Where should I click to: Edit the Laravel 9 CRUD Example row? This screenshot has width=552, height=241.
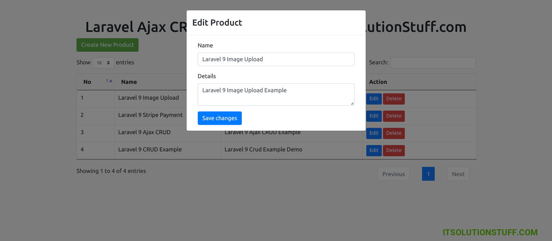[374, 150]
